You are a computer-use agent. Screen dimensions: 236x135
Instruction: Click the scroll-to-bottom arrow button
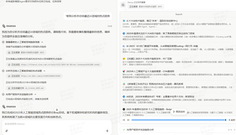click(x=57, y=110)
